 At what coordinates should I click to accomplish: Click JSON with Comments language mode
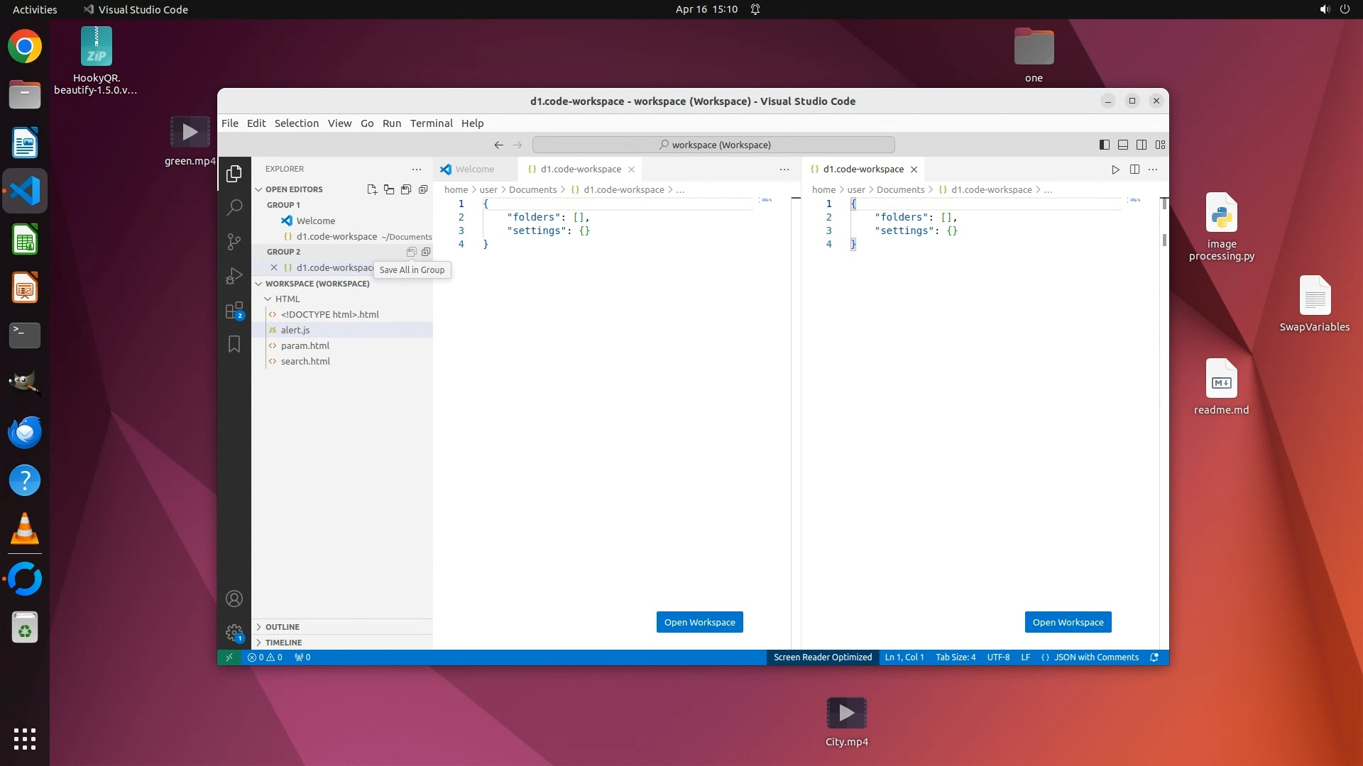(x=1095, y=657)
